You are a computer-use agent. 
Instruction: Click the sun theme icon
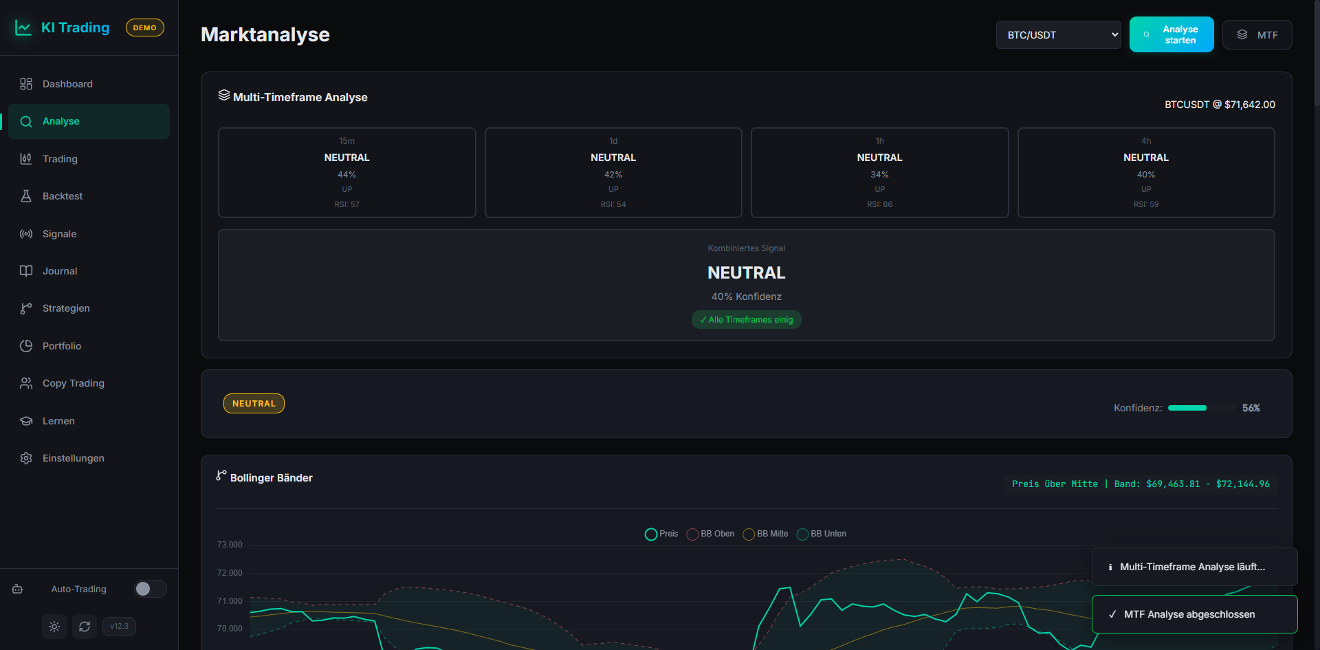tap(54, 627)
